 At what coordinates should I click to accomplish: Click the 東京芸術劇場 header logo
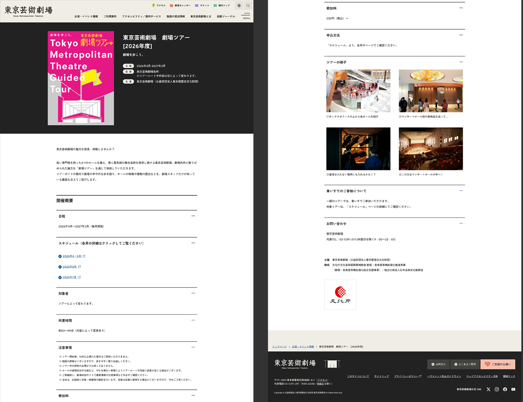(28, 11)
